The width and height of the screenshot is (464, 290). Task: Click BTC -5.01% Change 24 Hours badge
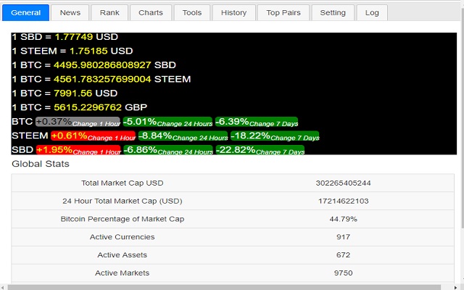click(x=167, y=122)
